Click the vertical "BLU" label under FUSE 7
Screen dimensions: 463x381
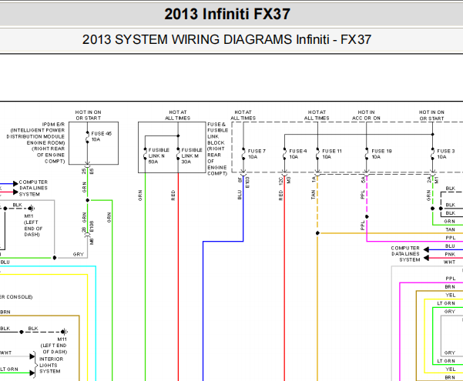240,195
